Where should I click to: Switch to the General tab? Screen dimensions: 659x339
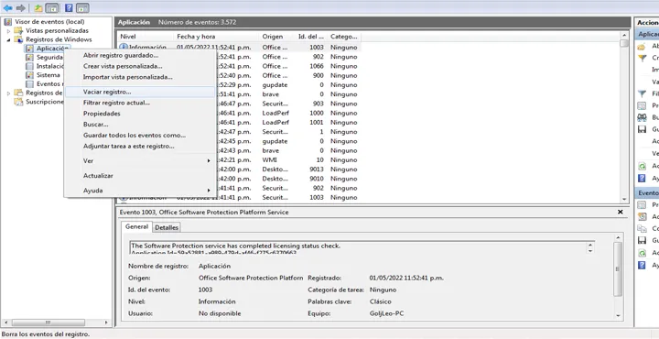coord(137,226)
